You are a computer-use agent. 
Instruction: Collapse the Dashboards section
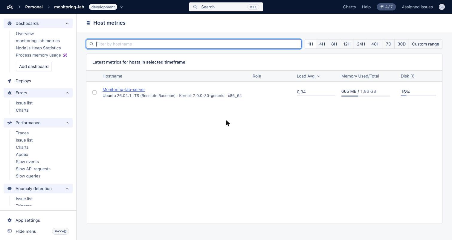pyautogui.click(x=67, y=23)
